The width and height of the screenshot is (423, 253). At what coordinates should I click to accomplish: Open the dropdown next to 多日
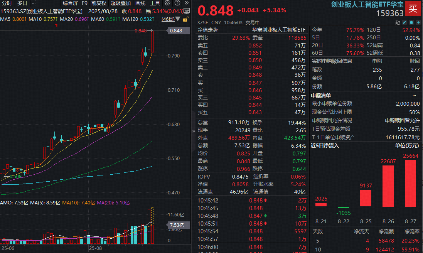[33, 3]
